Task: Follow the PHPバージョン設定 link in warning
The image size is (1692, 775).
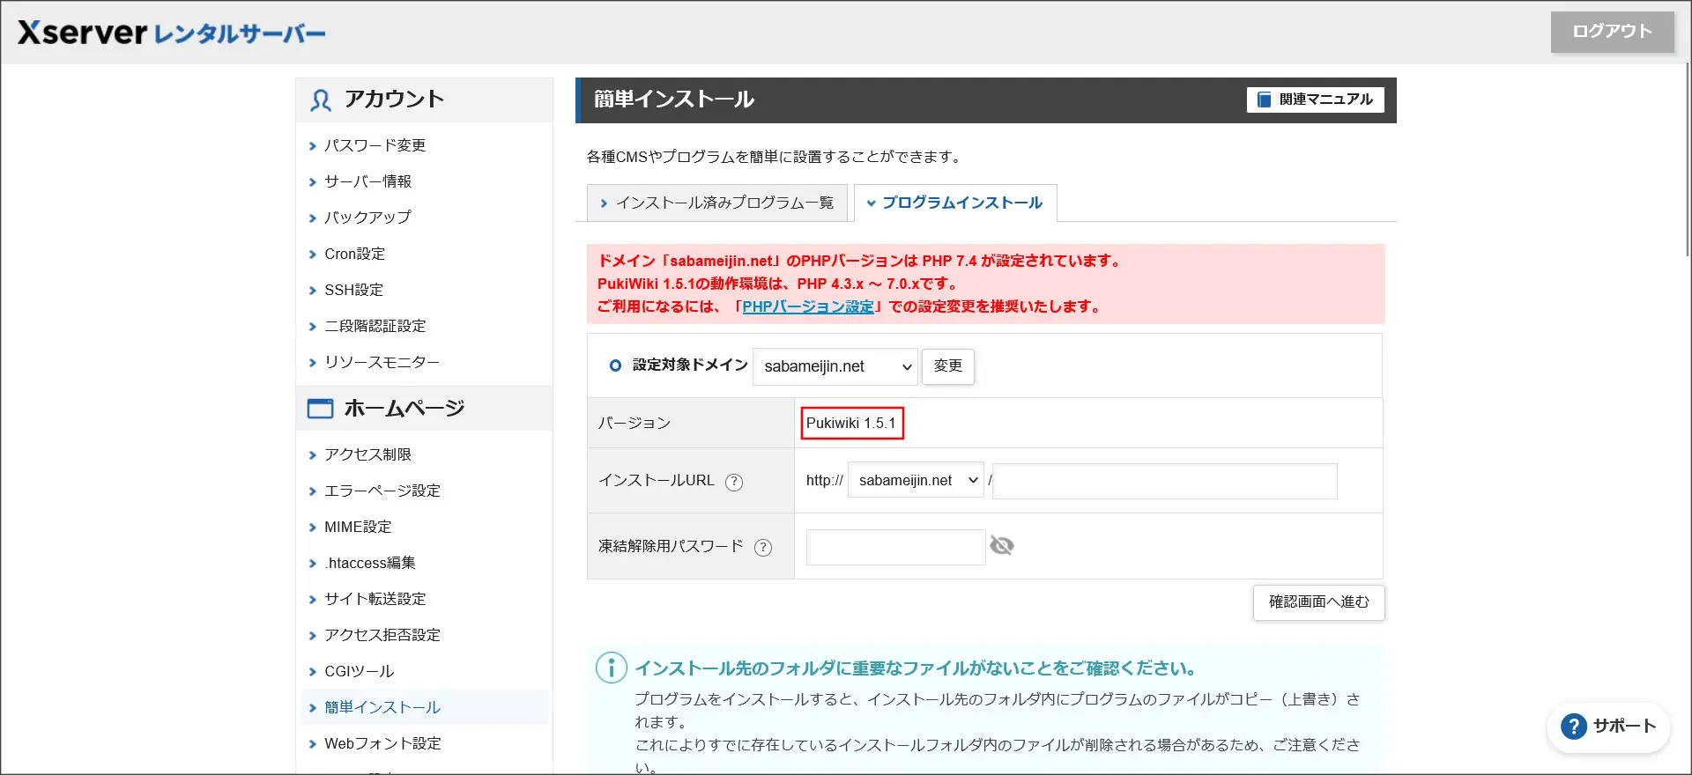Action: 808,306
